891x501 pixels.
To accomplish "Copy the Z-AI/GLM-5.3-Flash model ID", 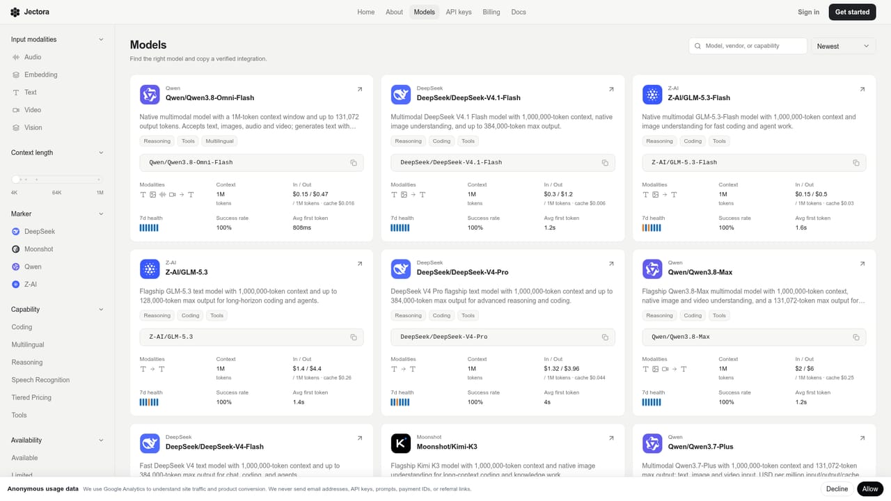I will [856, 163].
